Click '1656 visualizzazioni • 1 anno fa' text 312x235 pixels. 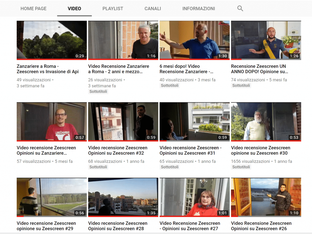261,161
